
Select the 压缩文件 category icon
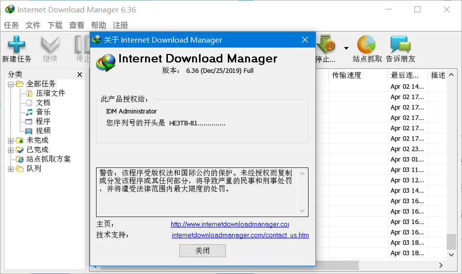click(29, 94)
